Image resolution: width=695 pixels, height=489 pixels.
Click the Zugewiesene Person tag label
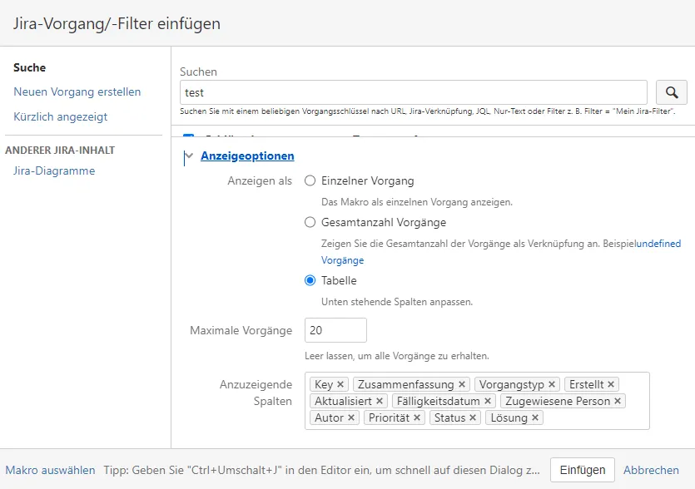558,402
